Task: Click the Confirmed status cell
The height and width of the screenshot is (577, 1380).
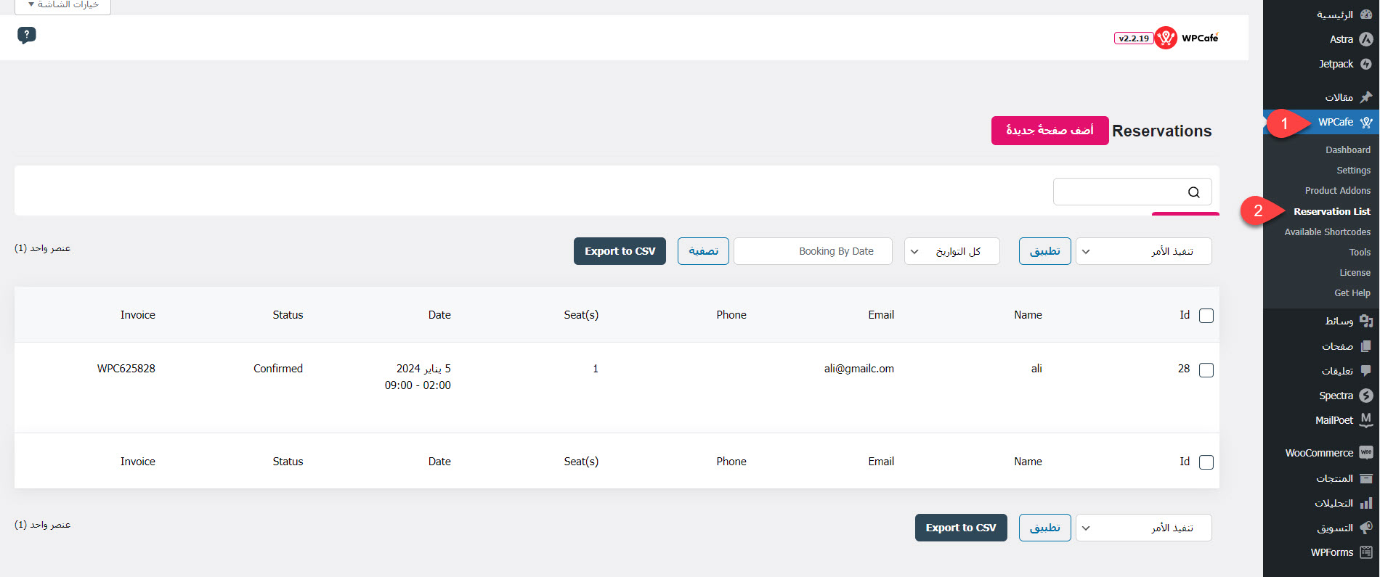Action: (x=278, y=369)
